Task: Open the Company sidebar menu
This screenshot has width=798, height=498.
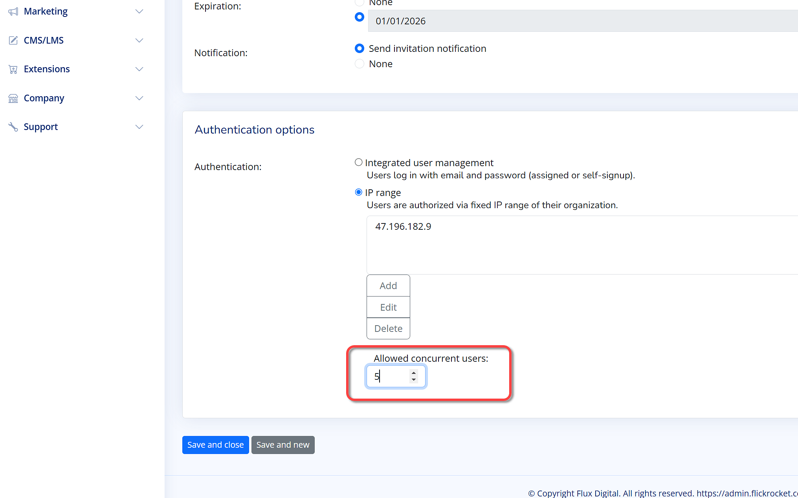Action: point(44,98)
